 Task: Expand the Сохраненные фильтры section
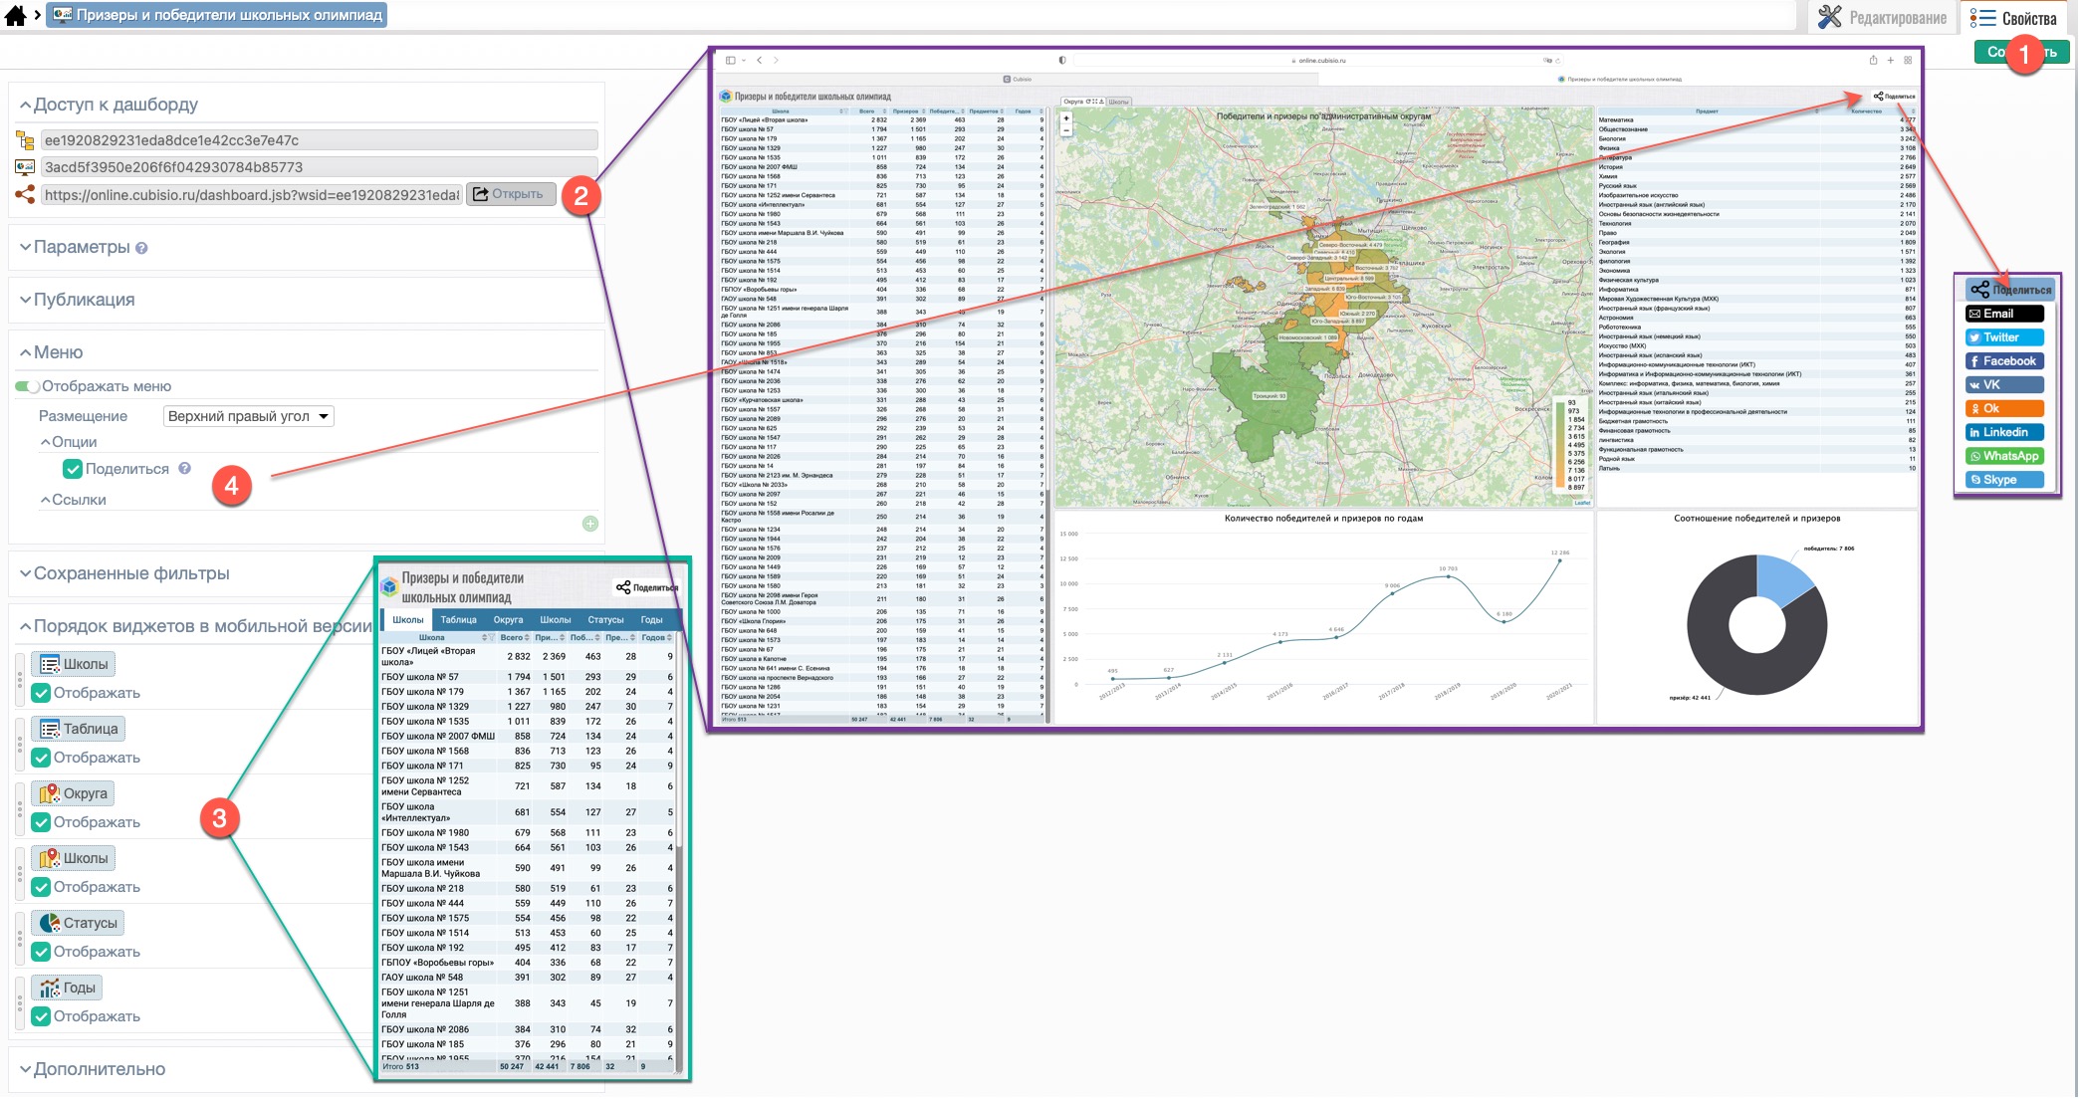tap(130, 573)
